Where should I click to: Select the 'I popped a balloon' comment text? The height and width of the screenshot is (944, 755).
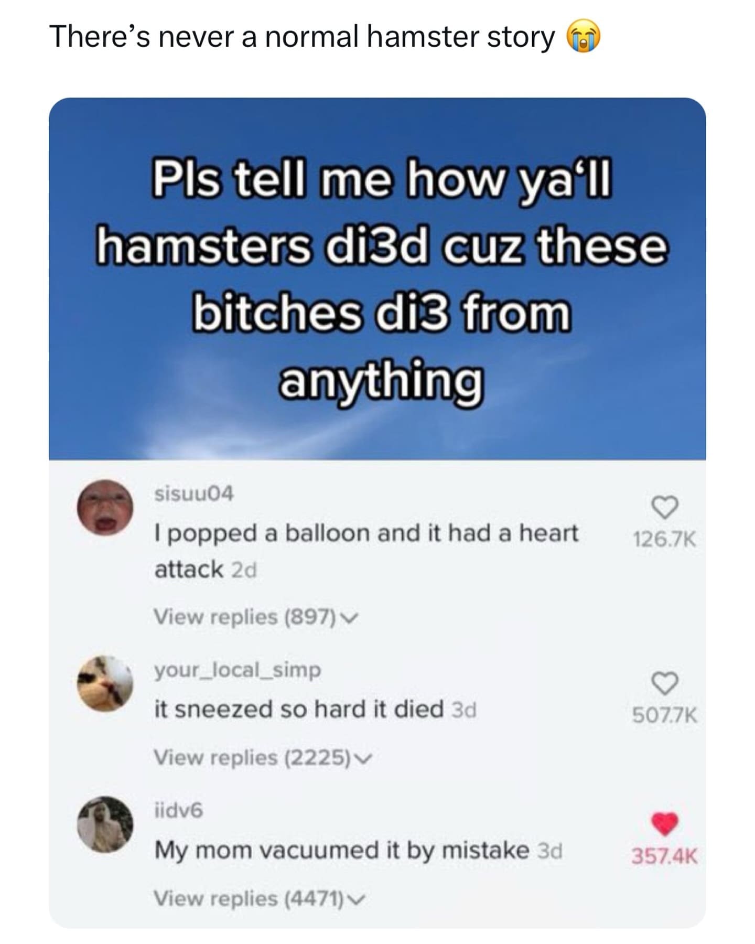pos(366,551)
